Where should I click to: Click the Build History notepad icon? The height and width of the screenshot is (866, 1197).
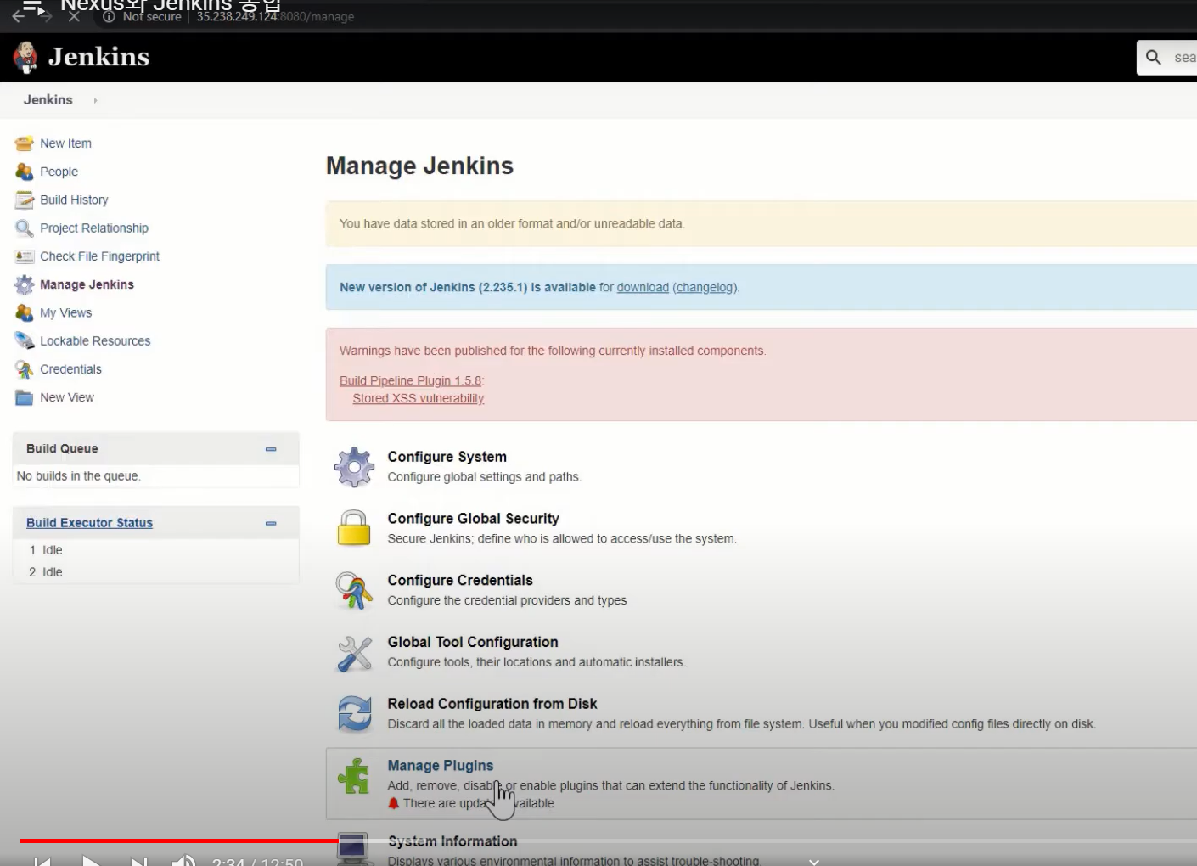(x=25, y=200)
